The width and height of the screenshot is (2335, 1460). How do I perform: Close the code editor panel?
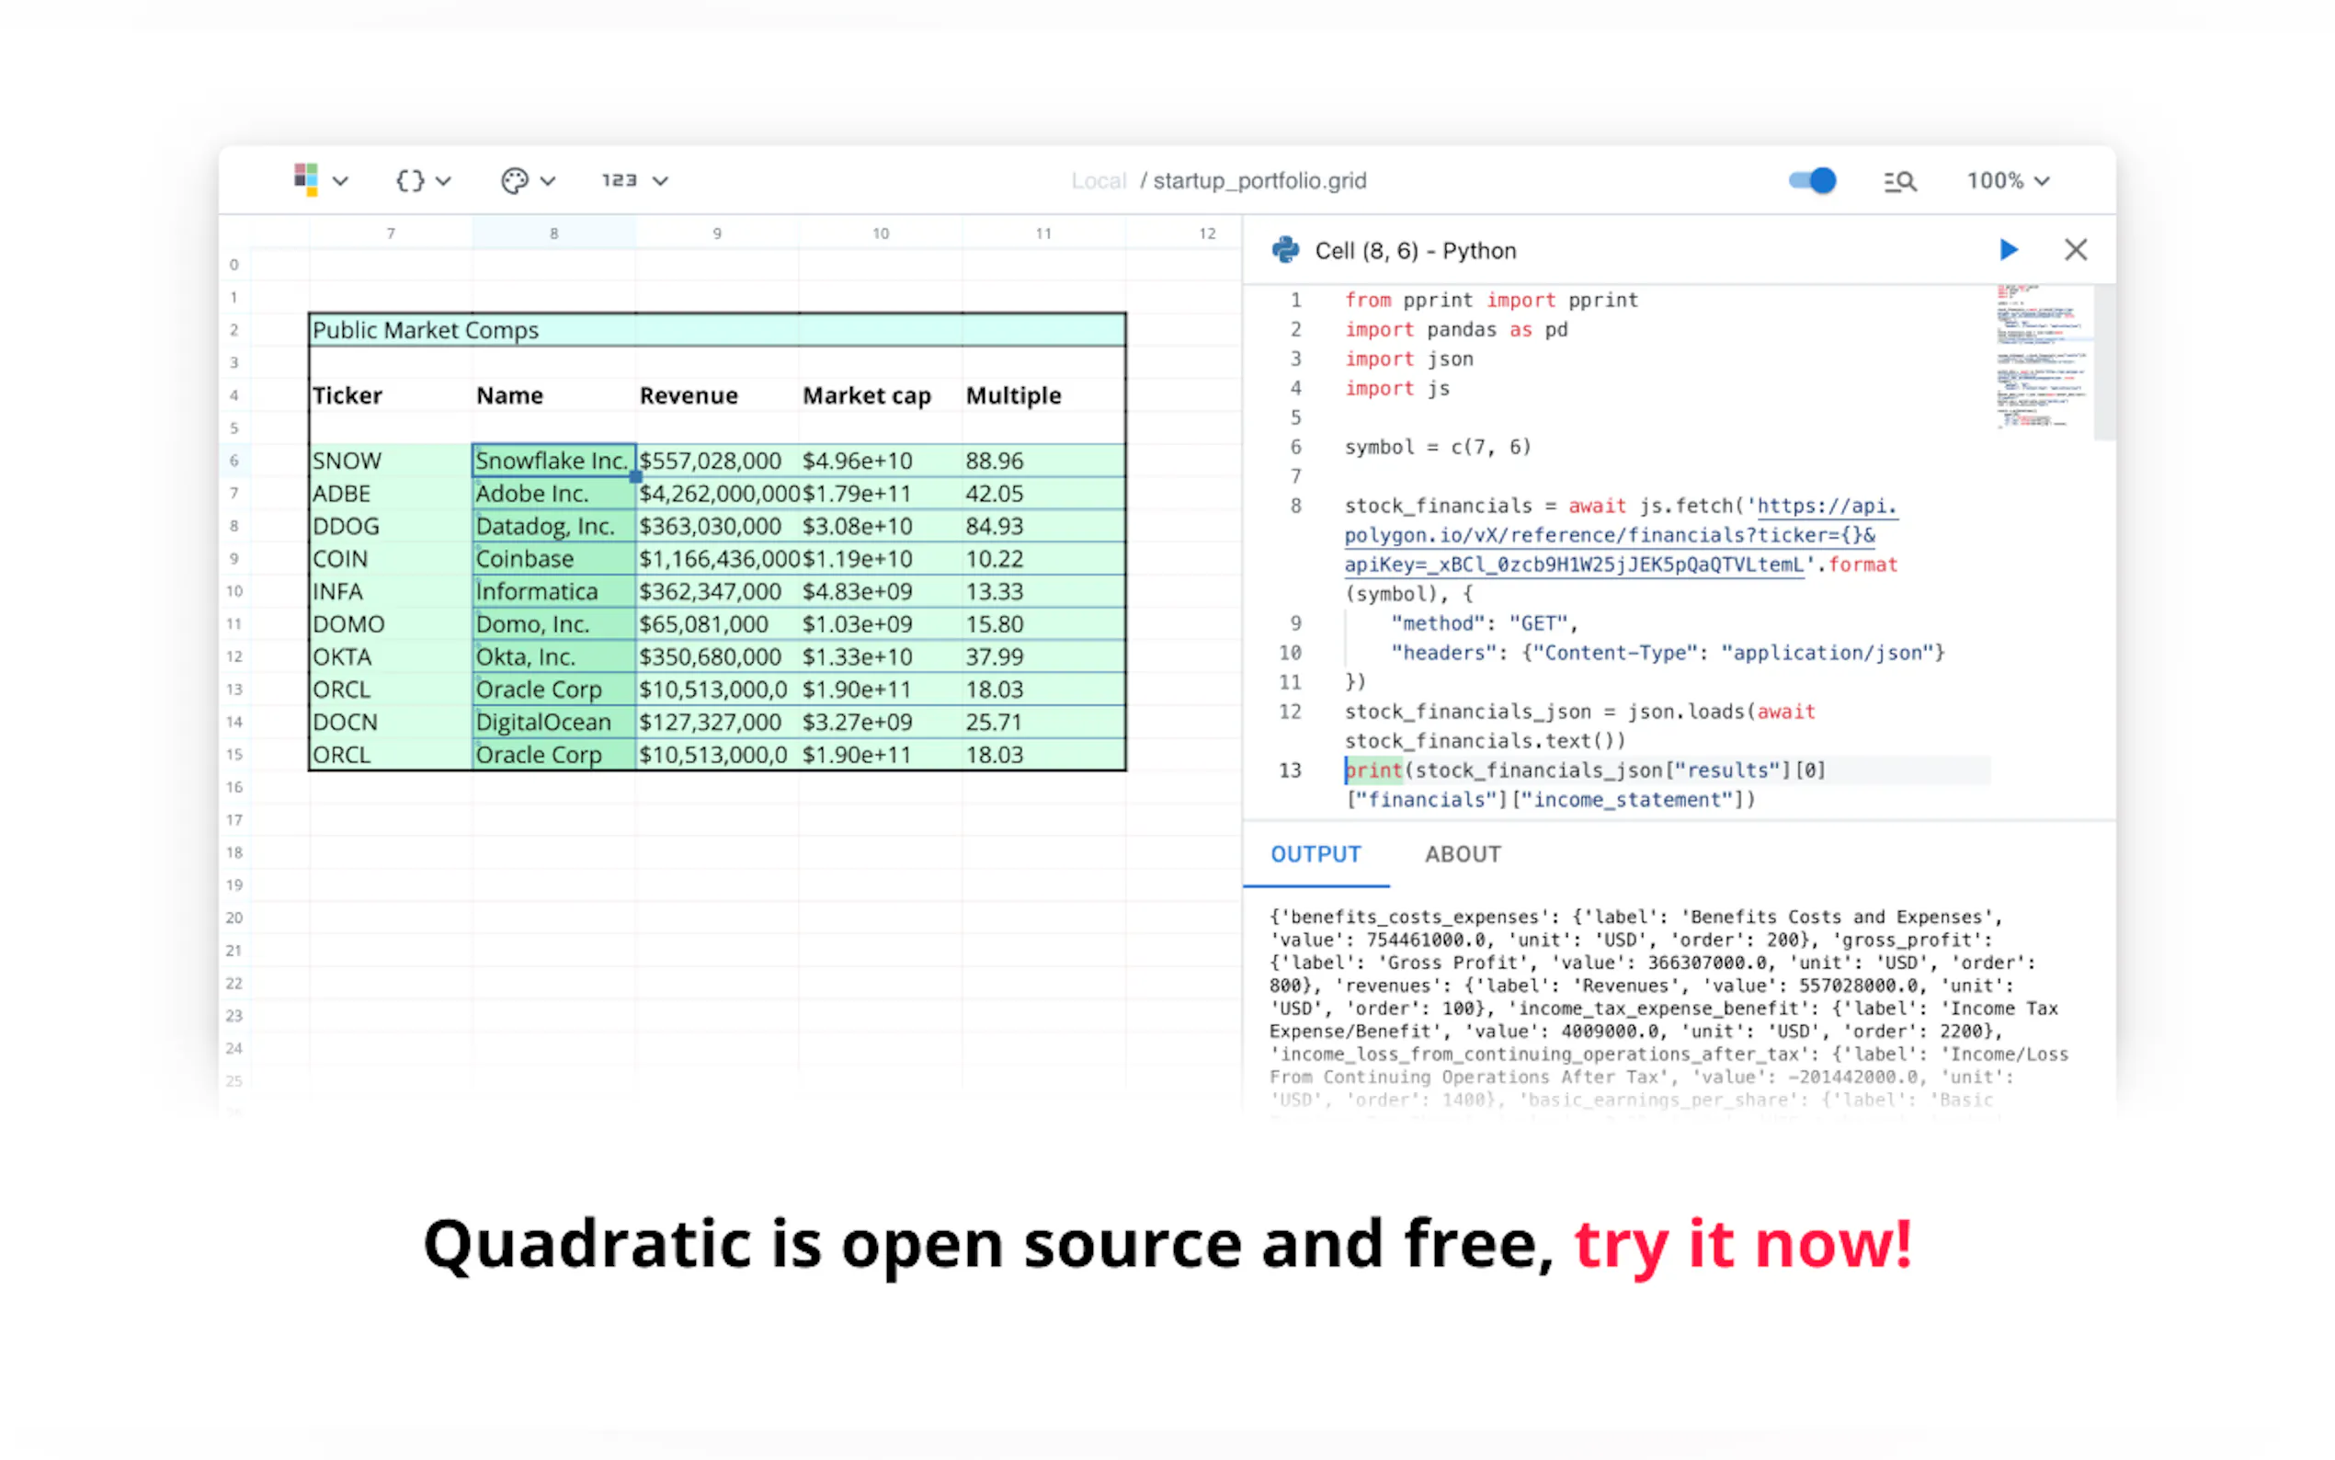tap(2076, 250)
